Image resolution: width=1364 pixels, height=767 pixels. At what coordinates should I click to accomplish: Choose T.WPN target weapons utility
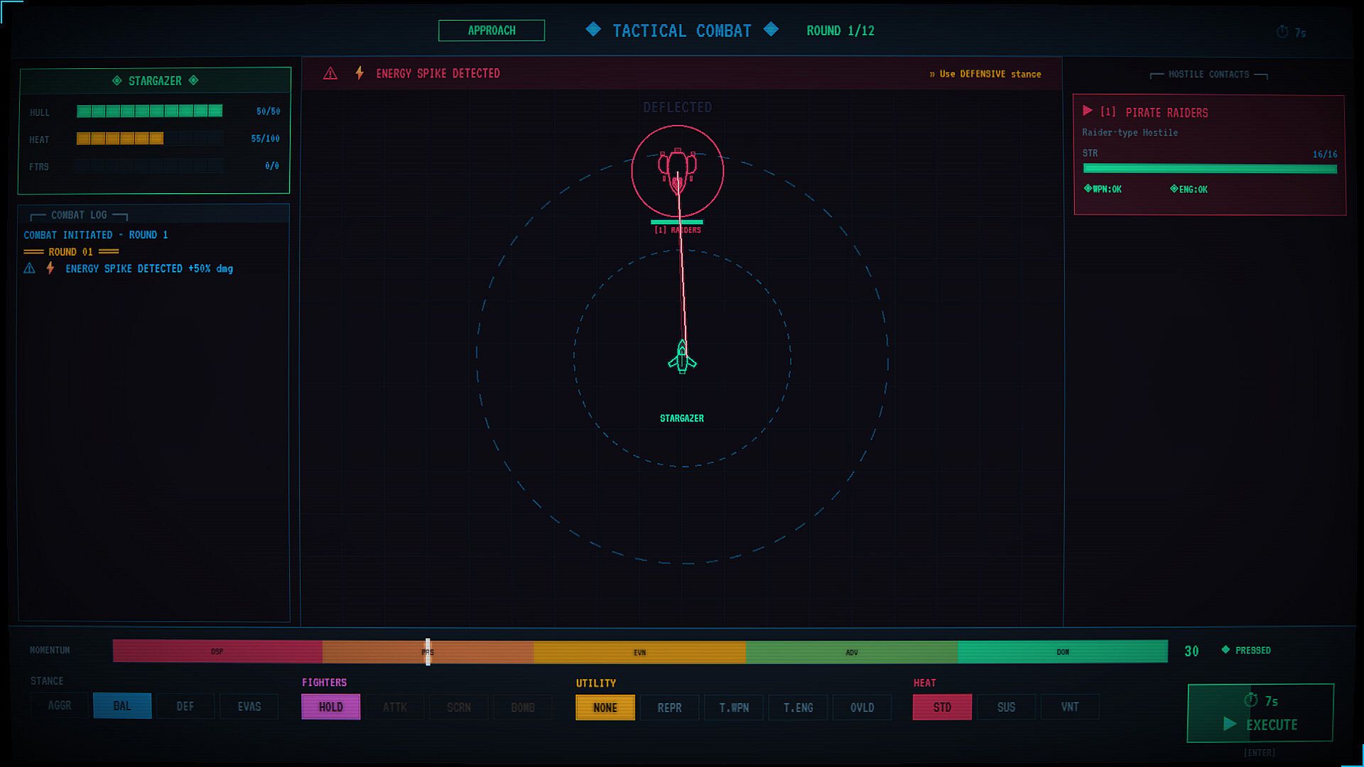tap(734, 707)
